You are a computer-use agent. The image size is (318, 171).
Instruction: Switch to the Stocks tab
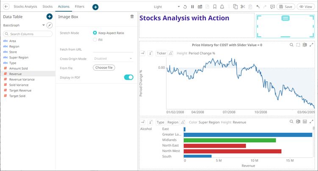point(47,7)
